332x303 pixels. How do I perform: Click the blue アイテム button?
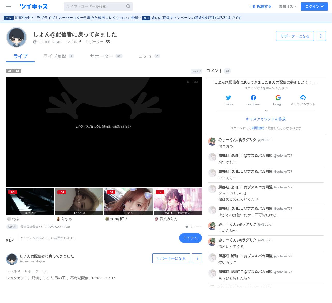pos(191,238)
